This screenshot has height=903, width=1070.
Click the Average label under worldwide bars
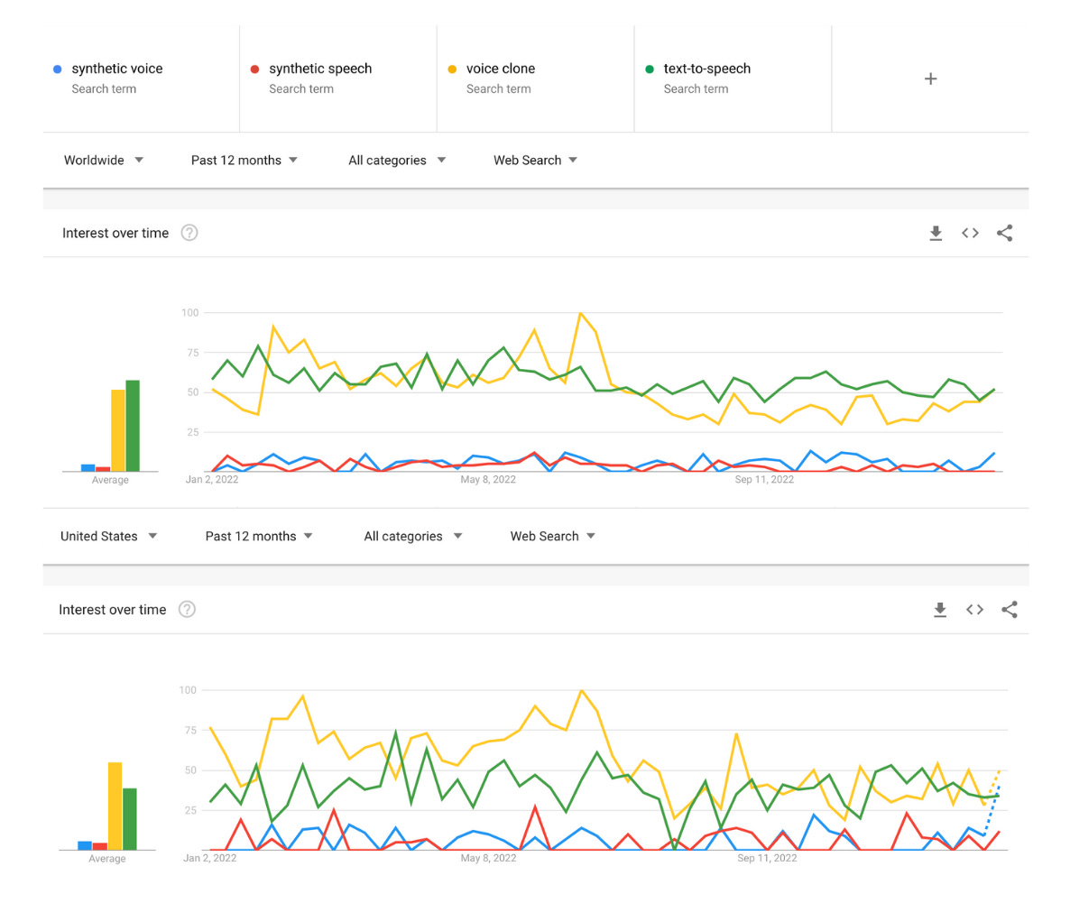(110, 480)
